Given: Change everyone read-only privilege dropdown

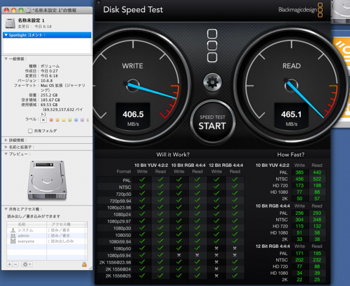Looking at the screenshot, I should point(61,241).
